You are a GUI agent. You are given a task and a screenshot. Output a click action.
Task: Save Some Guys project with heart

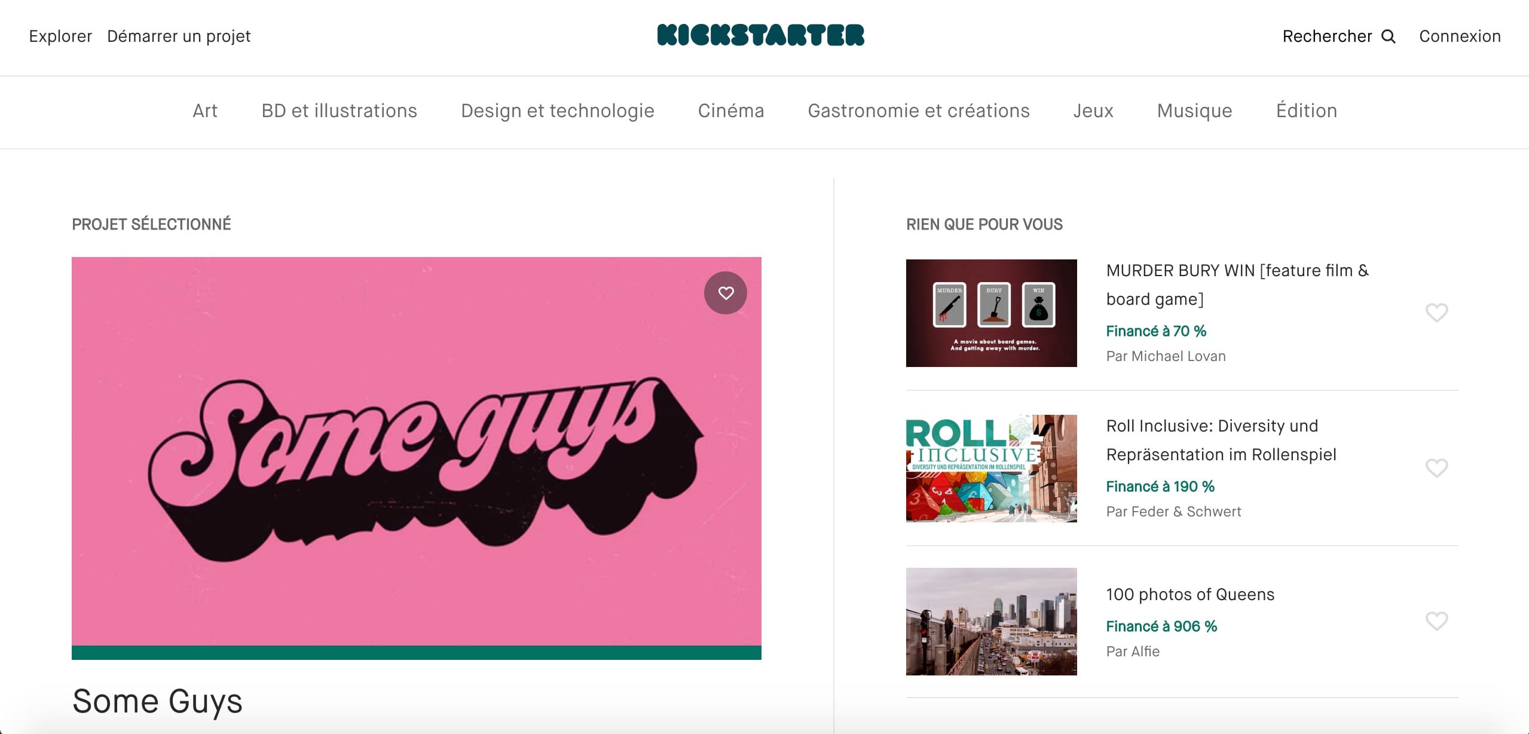[726, 293]
